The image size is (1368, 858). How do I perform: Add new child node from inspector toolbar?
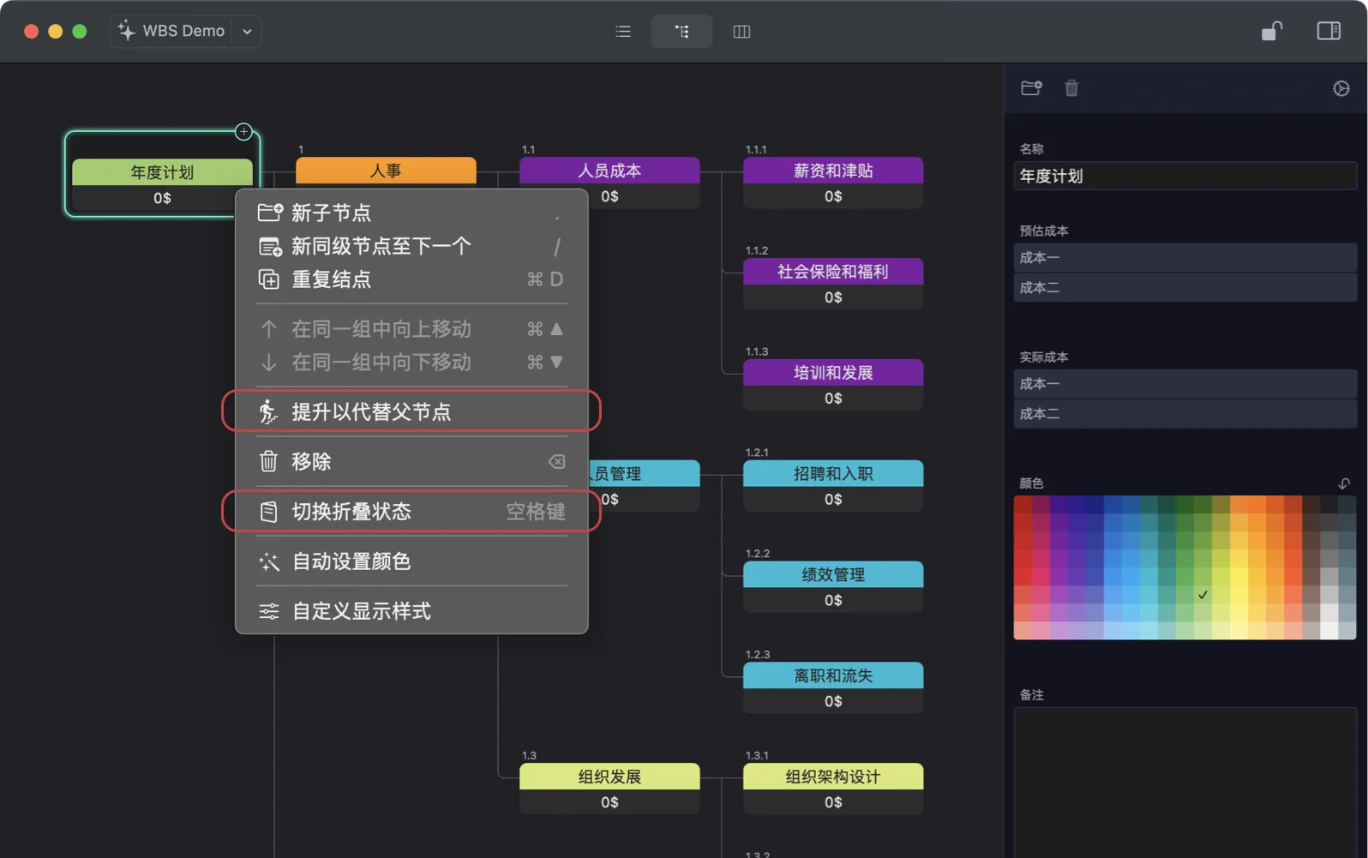[x=1031, y=87]
